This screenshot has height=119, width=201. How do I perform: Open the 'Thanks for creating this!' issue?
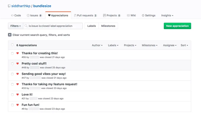click(40, 53)
